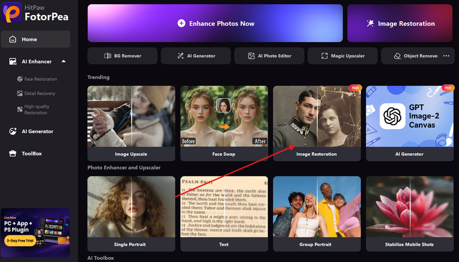Open the BG Remover tool
The image size is (459, 262).
(122, 56)
